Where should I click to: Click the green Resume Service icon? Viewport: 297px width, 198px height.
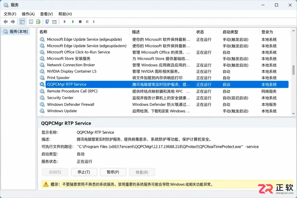click(x=73, y=21)
